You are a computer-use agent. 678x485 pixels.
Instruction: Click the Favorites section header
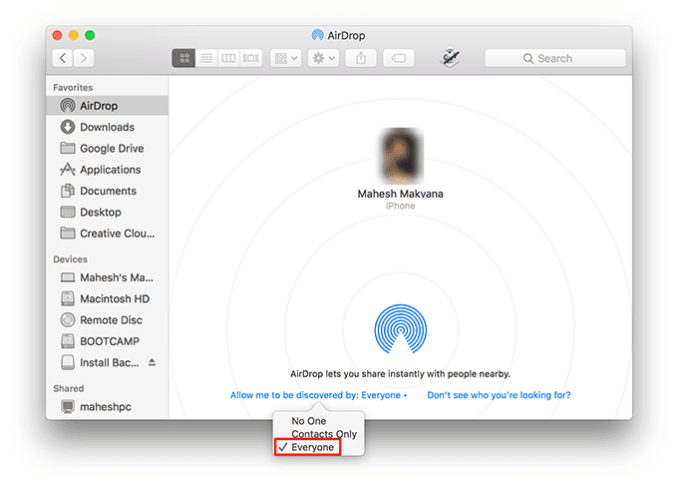(x=73, y=88)
